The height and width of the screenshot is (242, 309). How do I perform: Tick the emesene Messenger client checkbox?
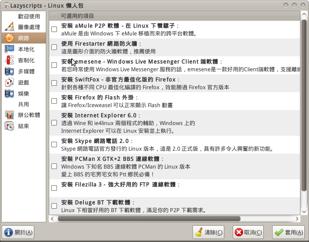coord(54,65)
